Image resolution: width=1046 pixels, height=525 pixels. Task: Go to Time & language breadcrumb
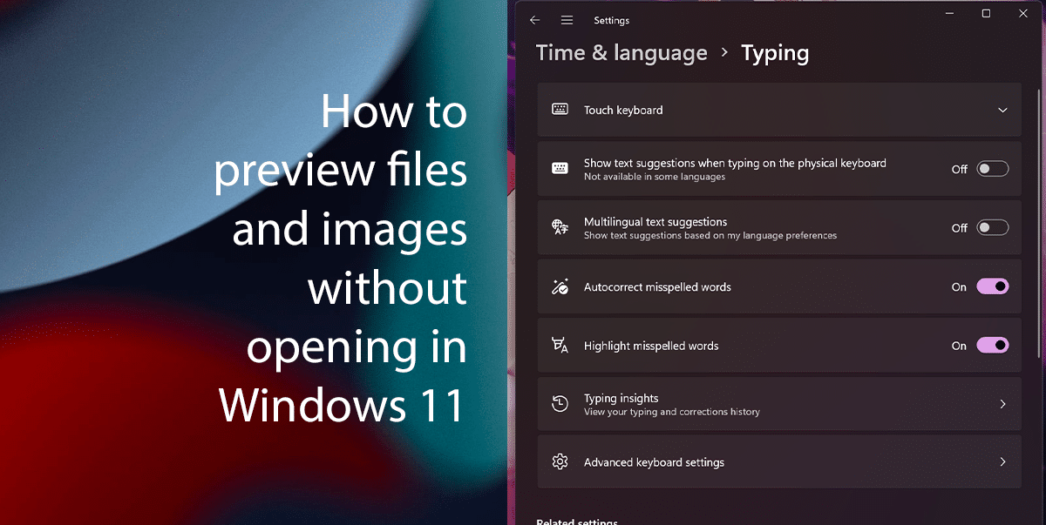click(x=621, y=52)
